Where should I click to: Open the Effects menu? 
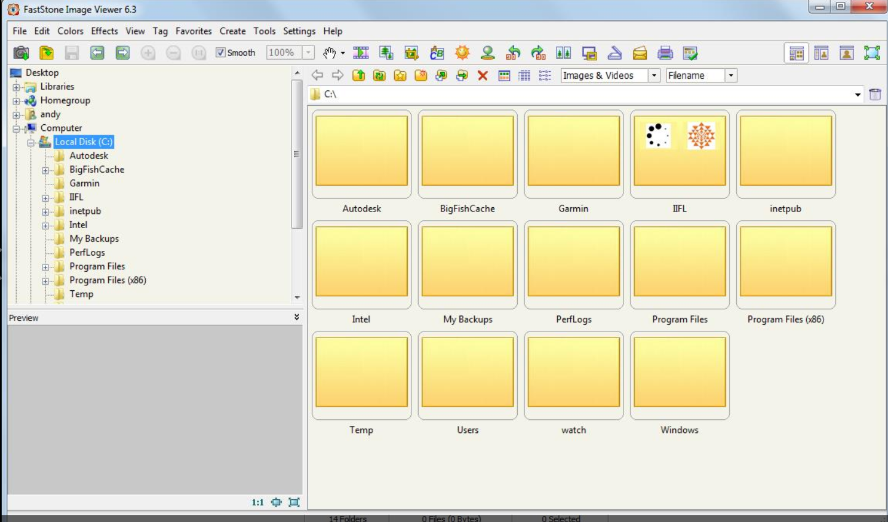[x=104, y=31]
